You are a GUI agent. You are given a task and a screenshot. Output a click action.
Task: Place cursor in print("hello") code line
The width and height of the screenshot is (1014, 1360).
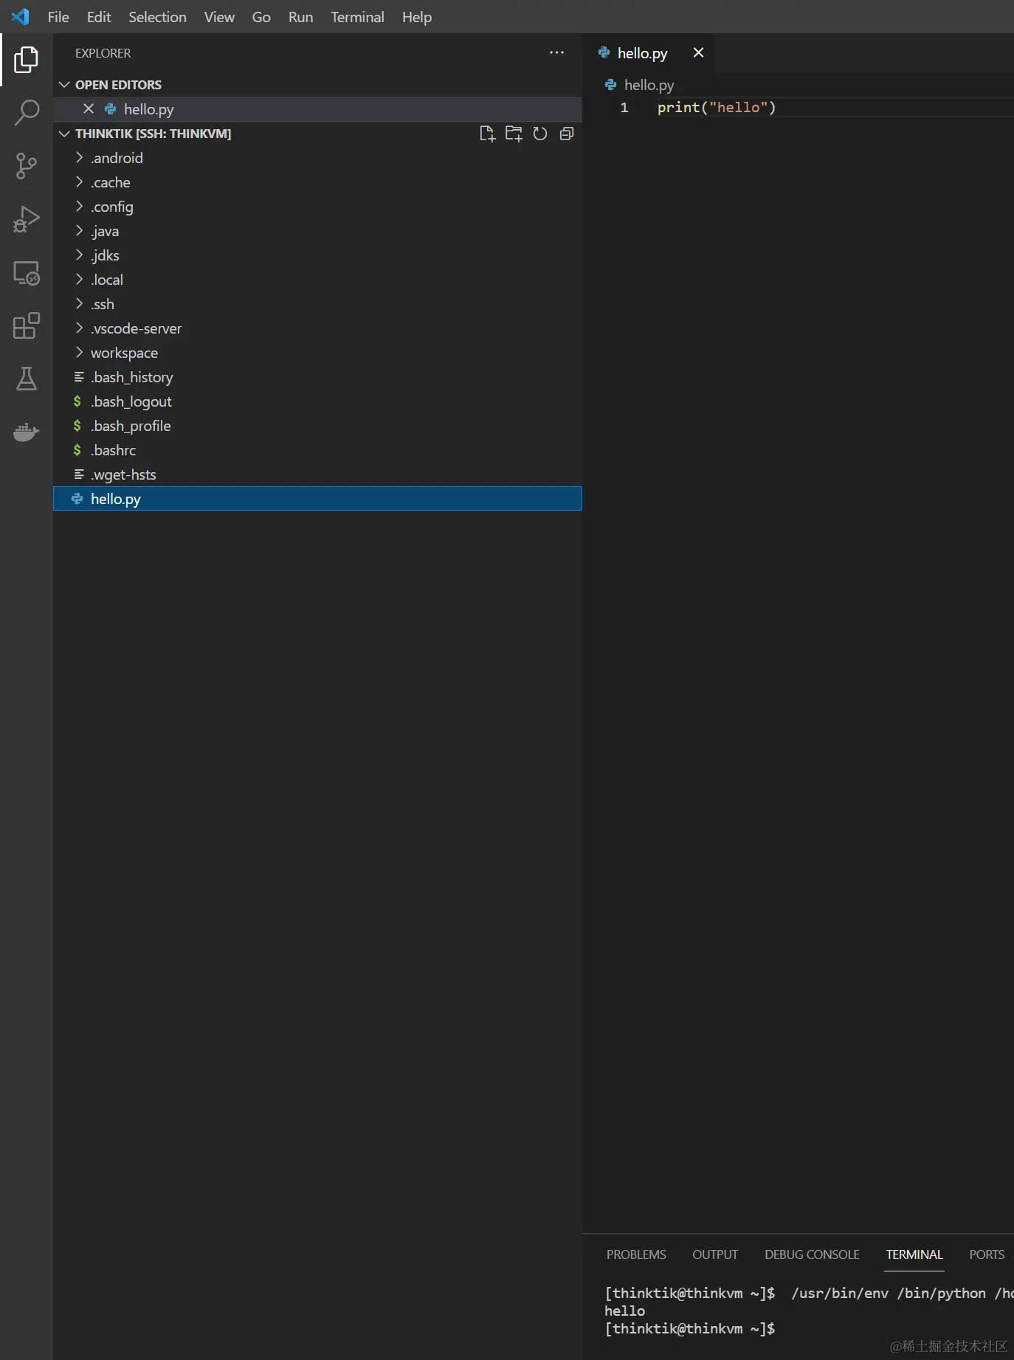[x=716, y=108]
